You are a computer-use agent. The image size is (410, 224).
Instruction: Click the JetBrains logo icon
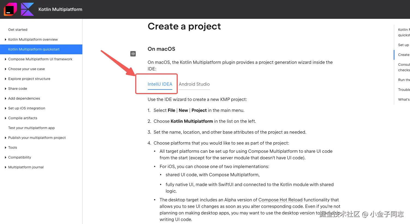10,9
